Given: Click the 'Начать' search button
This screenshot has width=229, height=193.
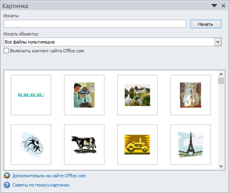Looking at the screenshot, I should (x=206, y=24).
